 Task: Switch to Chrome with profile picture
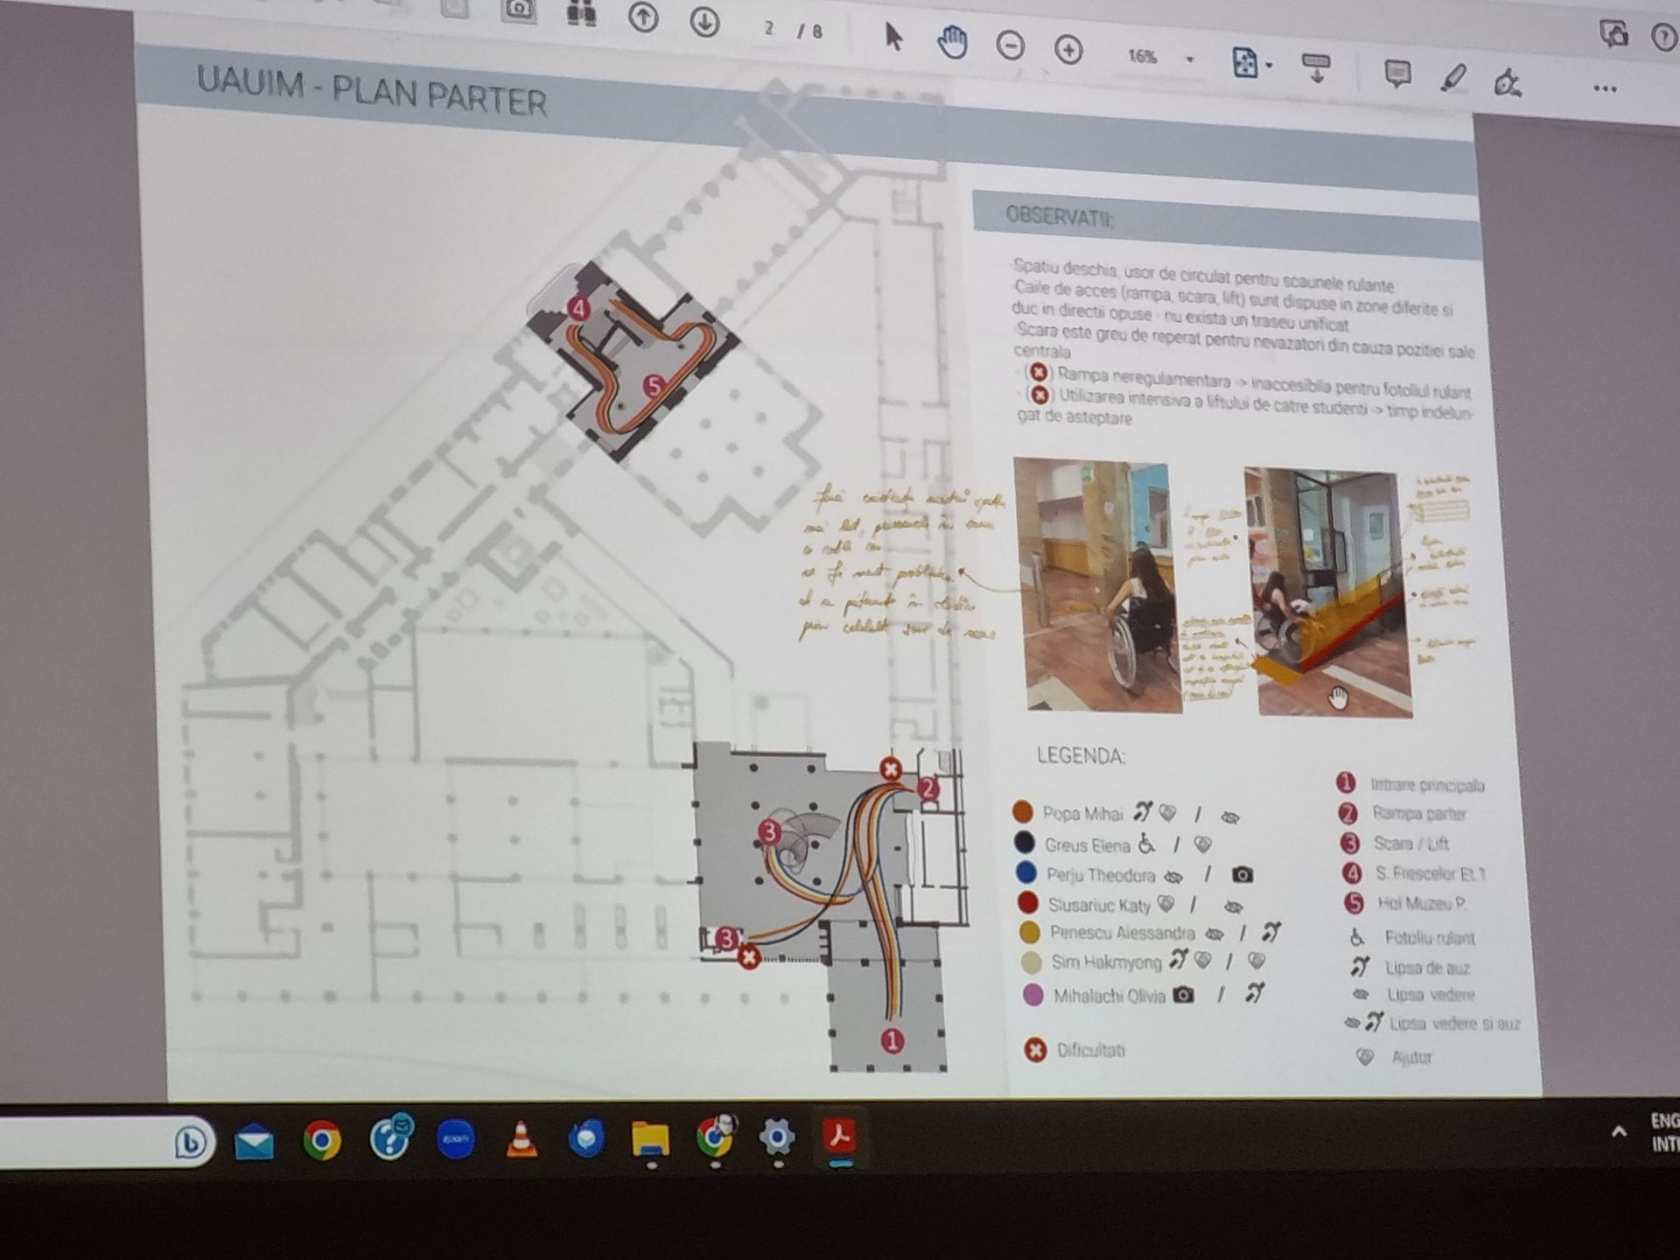point(716,1137)
